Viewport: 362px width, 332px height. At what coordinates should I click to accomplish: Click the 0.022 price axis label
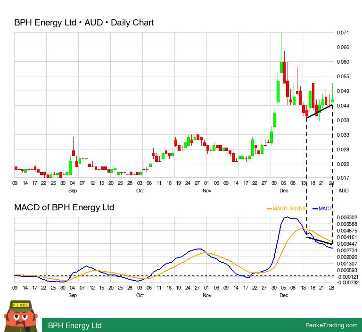coord(343,164)
